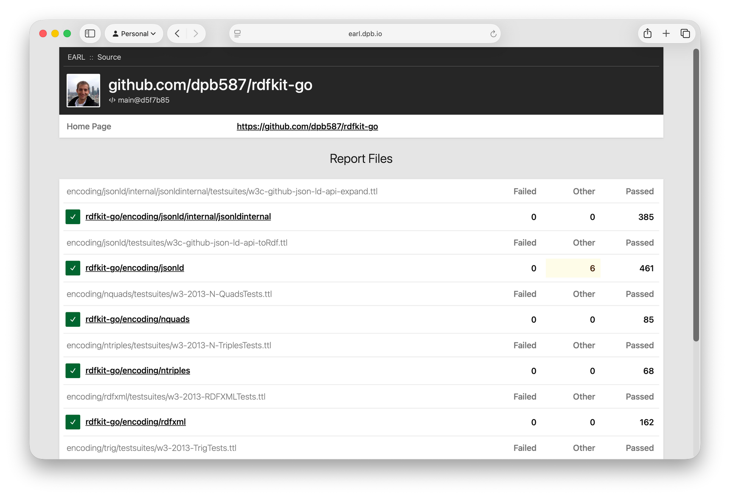Go forward with the forward chevron
The width and height of the screenshot is (730, 498).
196,33
